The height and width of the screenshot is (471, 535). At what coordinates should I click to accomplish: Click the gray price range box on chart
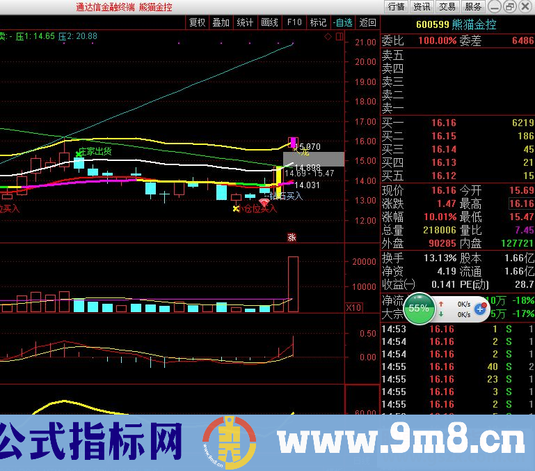[x=314, y=160]
